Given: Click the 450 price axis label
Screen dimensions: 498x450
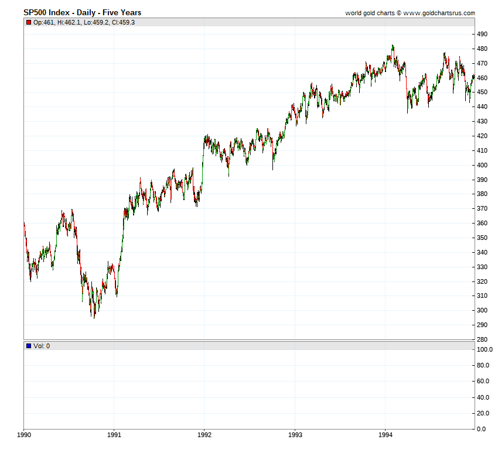Looking at the screenshot, I should pyautogui.click(x=482, y=92).
